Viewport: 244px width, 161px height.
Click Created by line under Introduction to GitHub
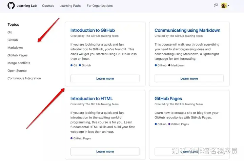95,36
